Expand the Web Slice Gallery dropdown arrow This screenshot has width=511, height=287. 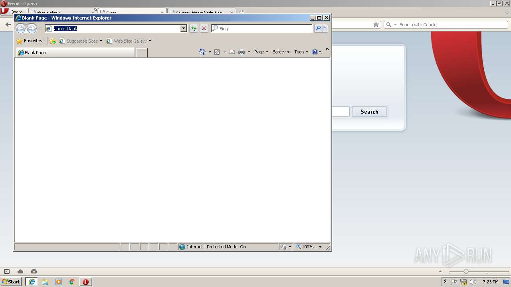[x=150, y=41]
